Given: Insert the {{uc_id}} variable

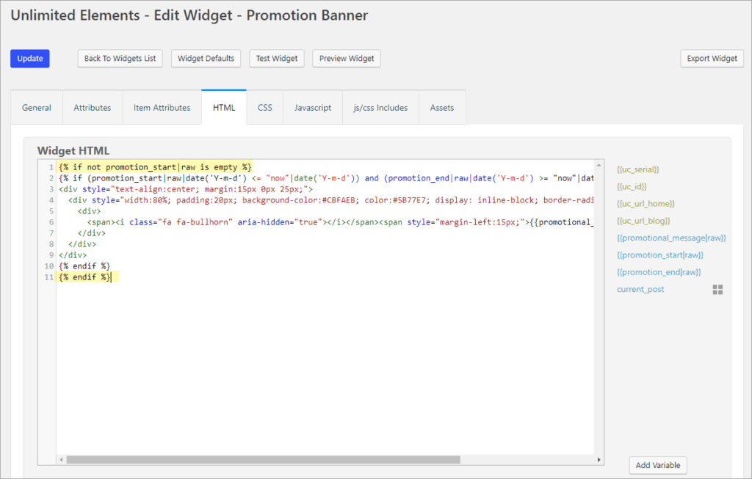Looking at the screenshot, I should tap(632, 187).
